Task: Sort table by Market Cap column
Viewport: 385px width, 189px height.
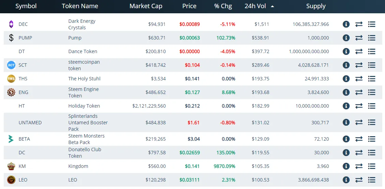Action: (146, 6)
